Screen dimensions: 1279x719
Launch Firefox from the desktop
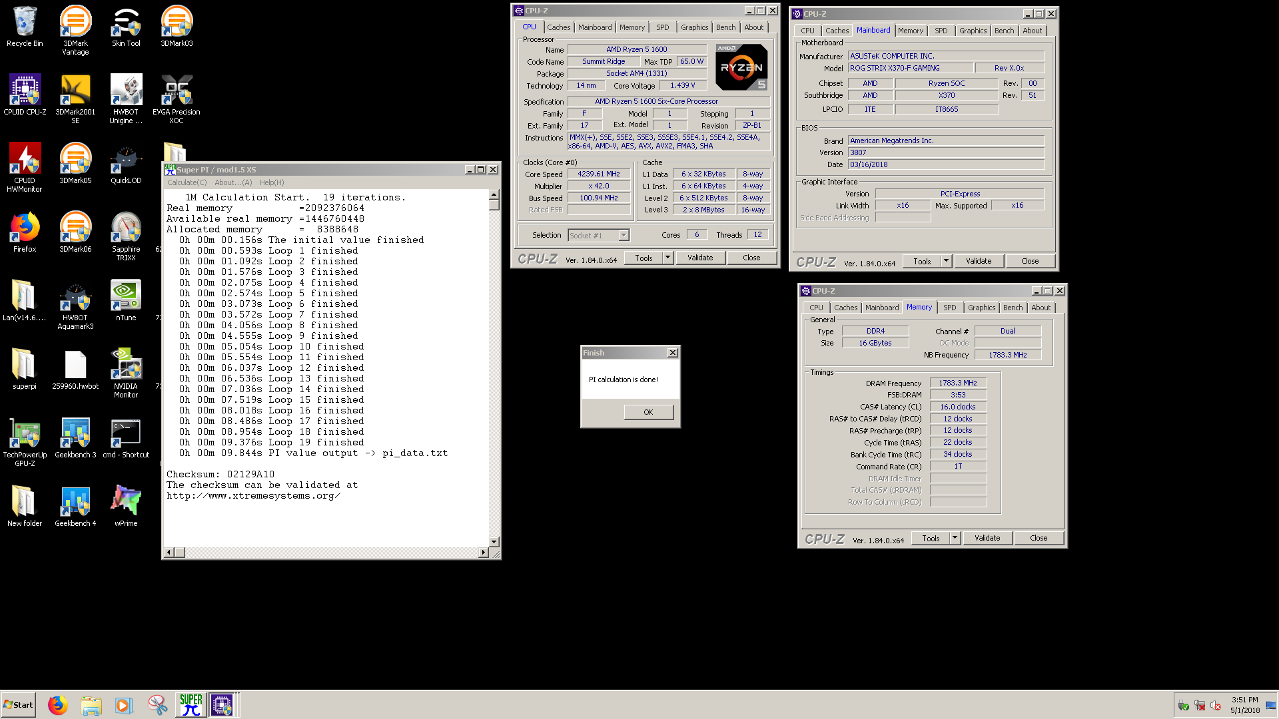click(x=25, y=232)
